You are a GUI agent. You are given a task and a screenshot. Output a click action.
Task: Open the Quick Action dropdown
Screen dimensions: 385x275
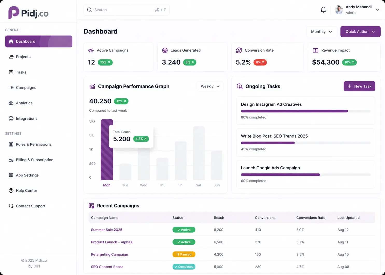360,32
